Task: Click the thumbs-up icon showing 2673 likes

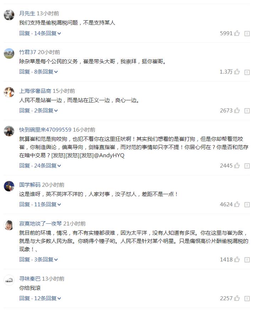Action: (x=237, y=111)
